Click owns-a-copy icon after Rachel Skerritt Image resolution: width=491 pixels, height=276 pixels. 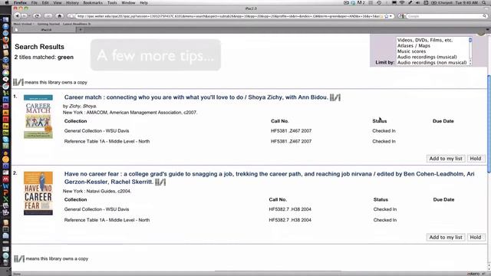[x=160, y=182]
